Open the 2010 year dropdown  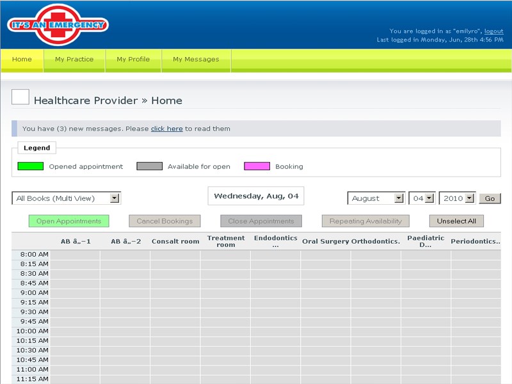point(457,198)
